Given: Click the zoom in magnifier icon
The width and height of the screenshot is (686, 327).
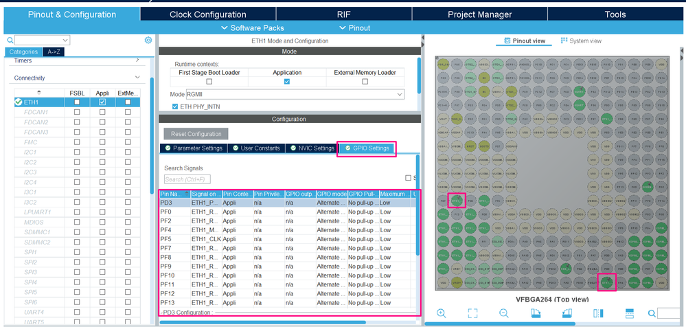Looking at the screenshot, I should pyautogui.click(x=442, y=313).
